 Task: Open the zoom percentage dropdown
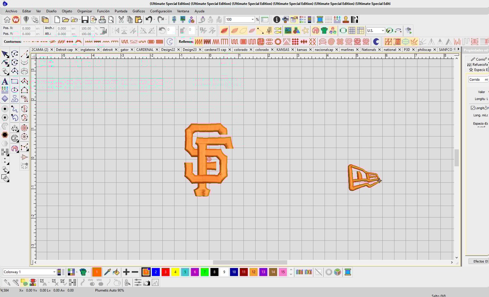tap(252, 20)
